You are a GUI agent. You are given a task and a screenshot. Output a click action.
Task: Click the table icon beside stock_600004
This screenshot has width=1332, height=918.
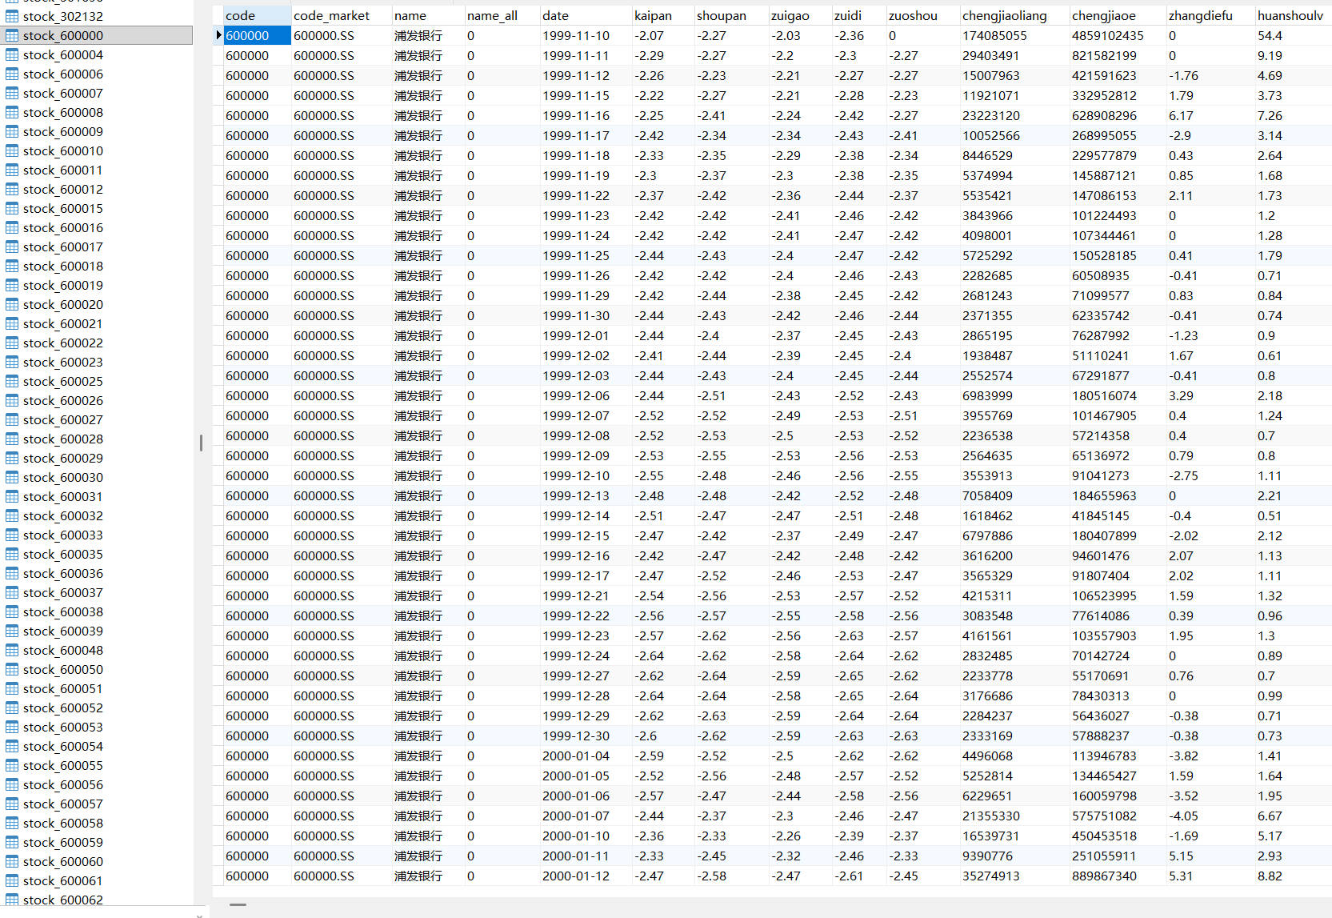tap(12, 54)
